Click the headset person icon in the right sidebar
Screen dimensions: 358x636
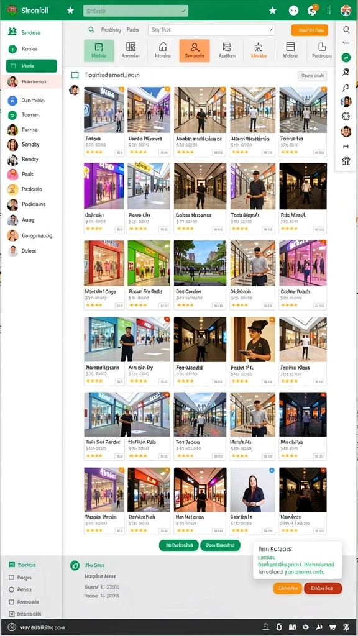pyautogui.click(x=346, y=72)
